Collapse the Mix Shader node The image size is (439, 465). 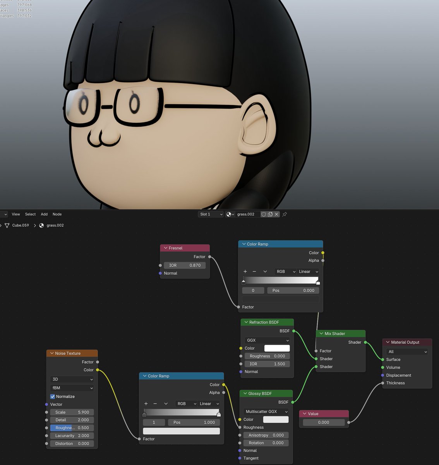tap(321, 334)
